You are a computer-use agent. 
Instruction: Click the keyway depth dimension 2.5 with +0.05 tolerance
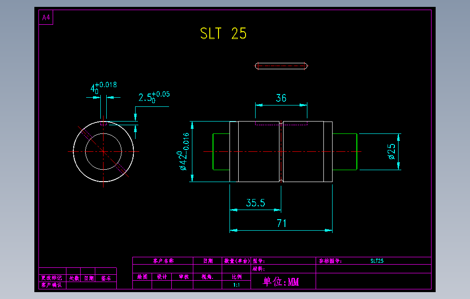(154, 97)
